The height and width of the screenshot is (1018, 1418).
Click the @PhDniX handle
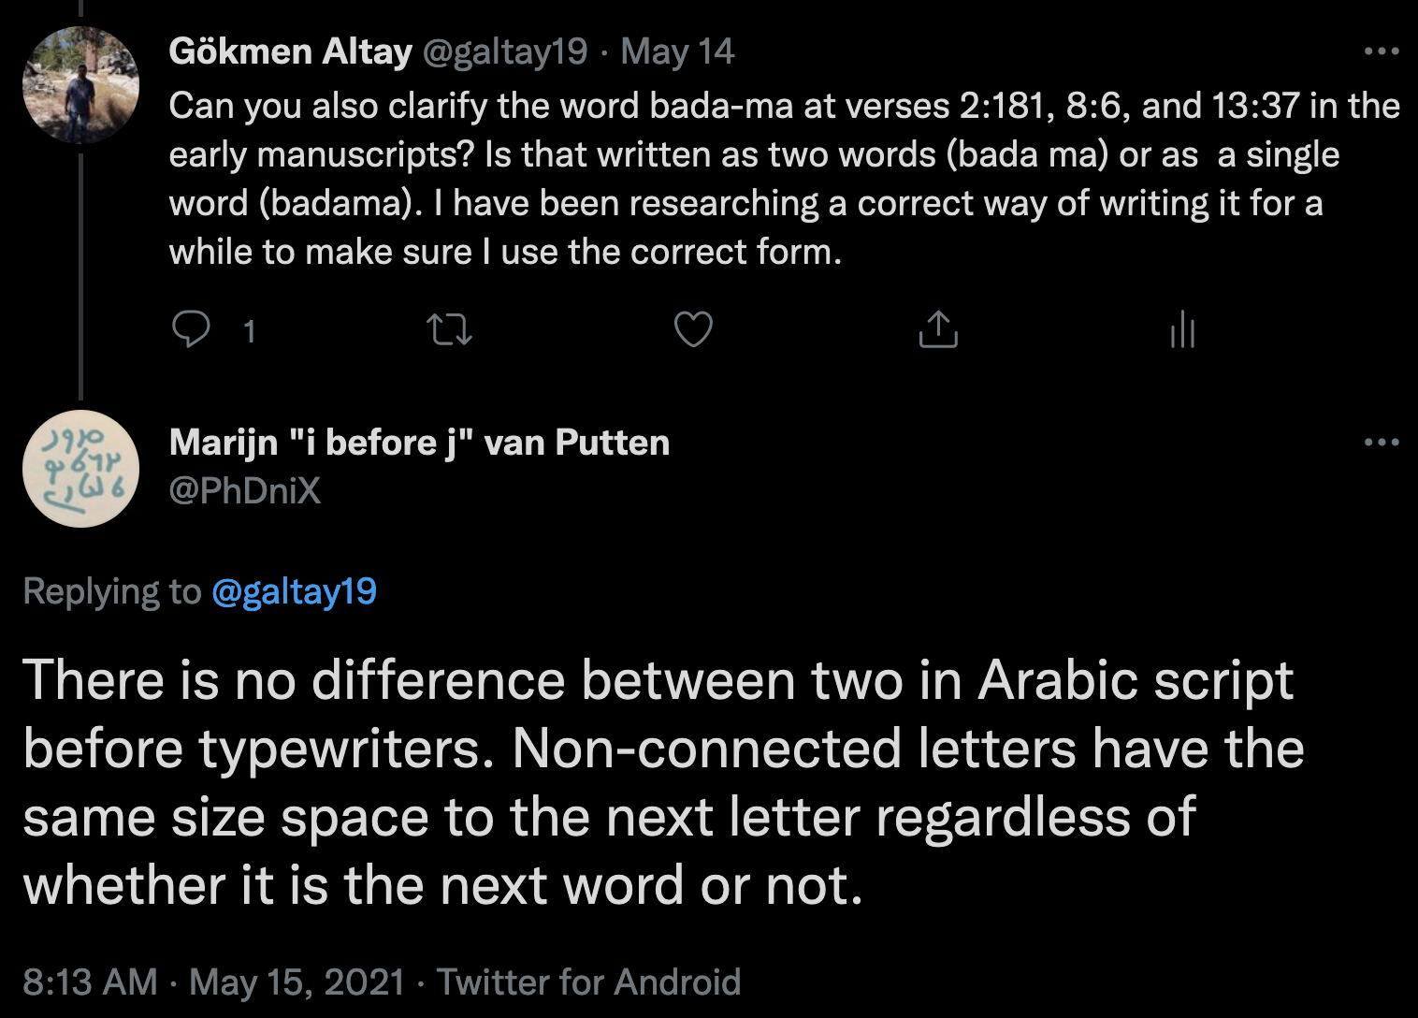(x=245, y=490)
